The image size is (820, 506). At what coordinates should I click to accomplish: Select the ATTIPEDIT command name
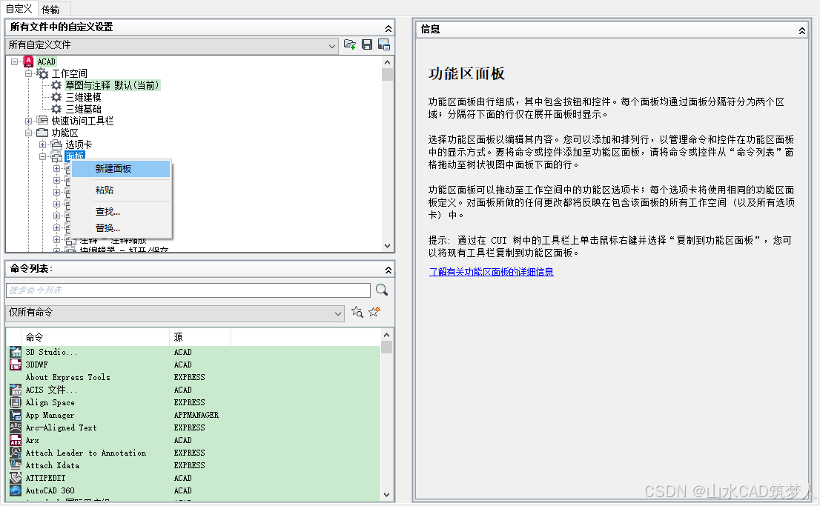(x=45, y=478)
